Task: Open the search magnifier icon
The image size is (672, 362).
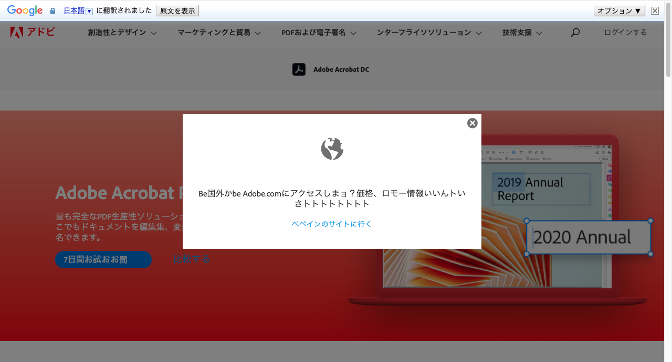Action: tap(575, 32)
